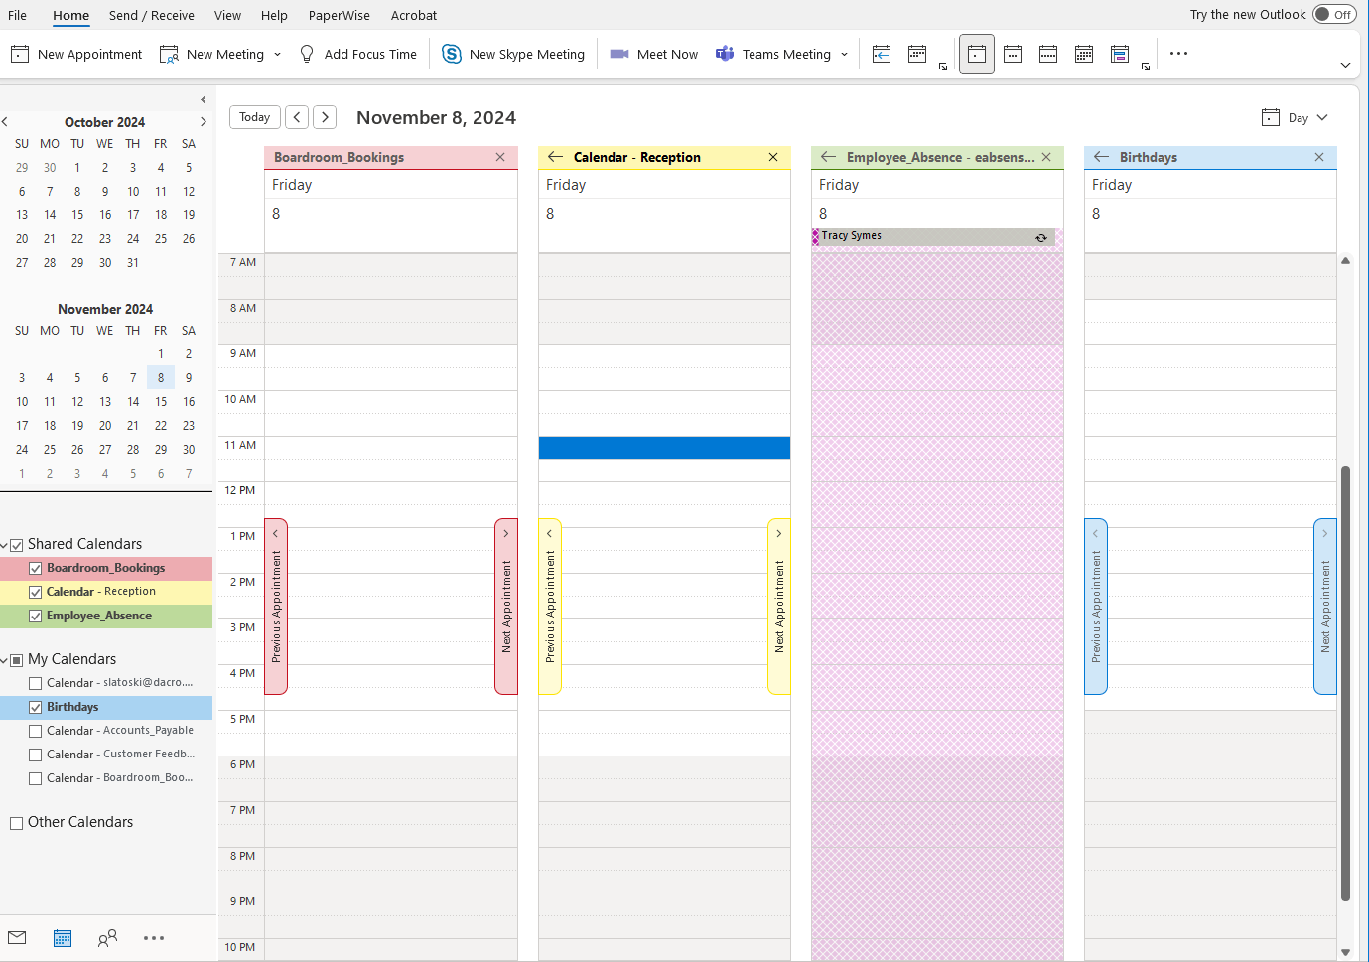Click the Today button
The height and width of the screenshot is (962, 1369).
tap(255, 117)
